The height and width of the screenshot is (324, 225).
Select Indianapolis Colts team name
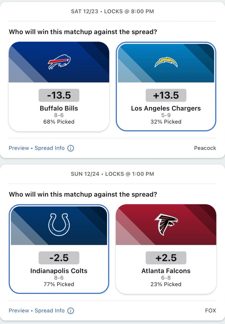click(59, 271)
